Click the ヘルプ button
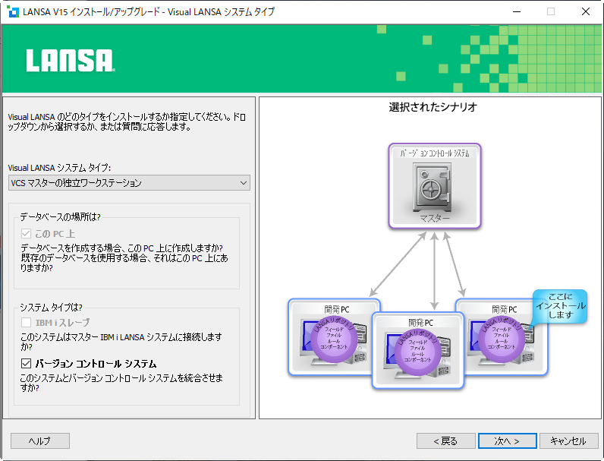604x461 pixels. [40, 440]
